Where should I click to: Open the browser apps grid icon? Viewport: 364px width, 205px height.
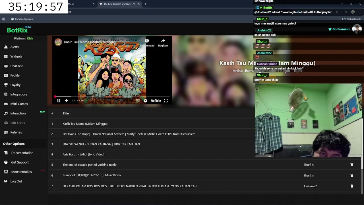[x=4, y=19]
